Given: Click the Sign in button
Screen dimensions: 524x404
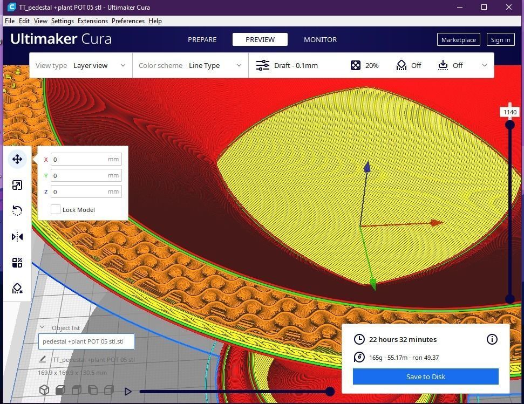Looking at the screenshot, I should [x=500, y=40].
